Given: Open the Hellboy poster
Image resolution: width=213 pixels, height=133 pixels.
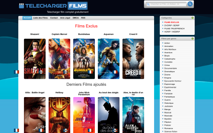Looking at the screenshot, I should 59,115.
